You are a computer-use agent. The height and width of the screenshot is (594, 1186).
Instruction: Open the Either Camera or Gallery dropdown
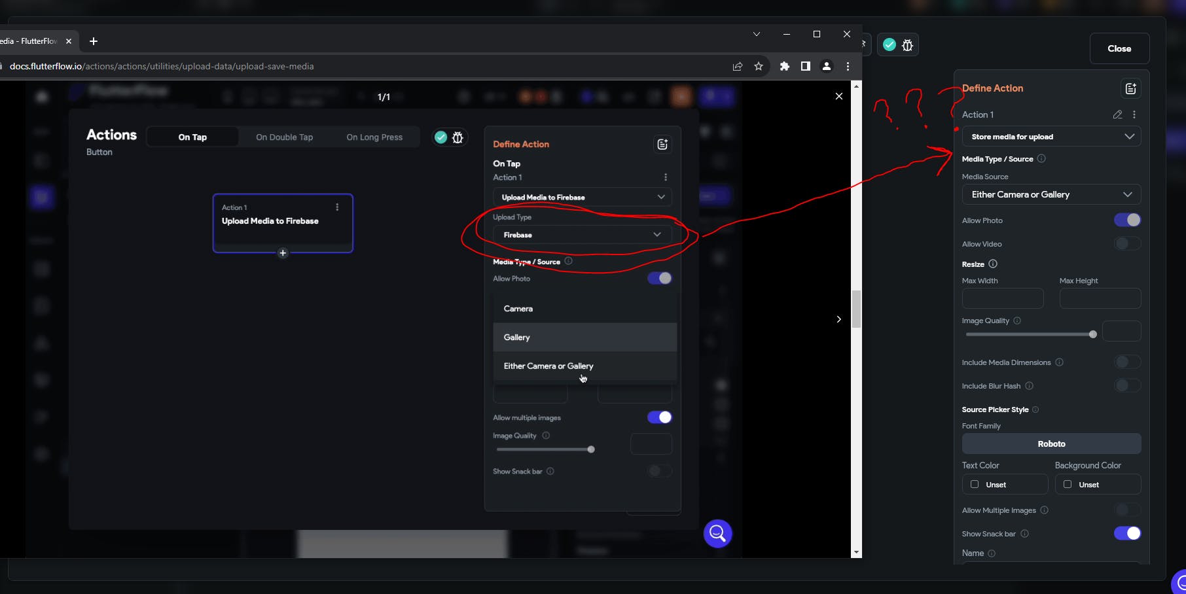(1051, 194)
